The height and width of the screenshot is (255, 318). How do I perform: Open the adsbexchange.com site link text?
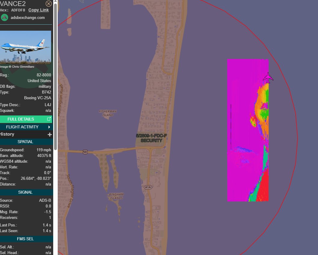click(28, 18)
